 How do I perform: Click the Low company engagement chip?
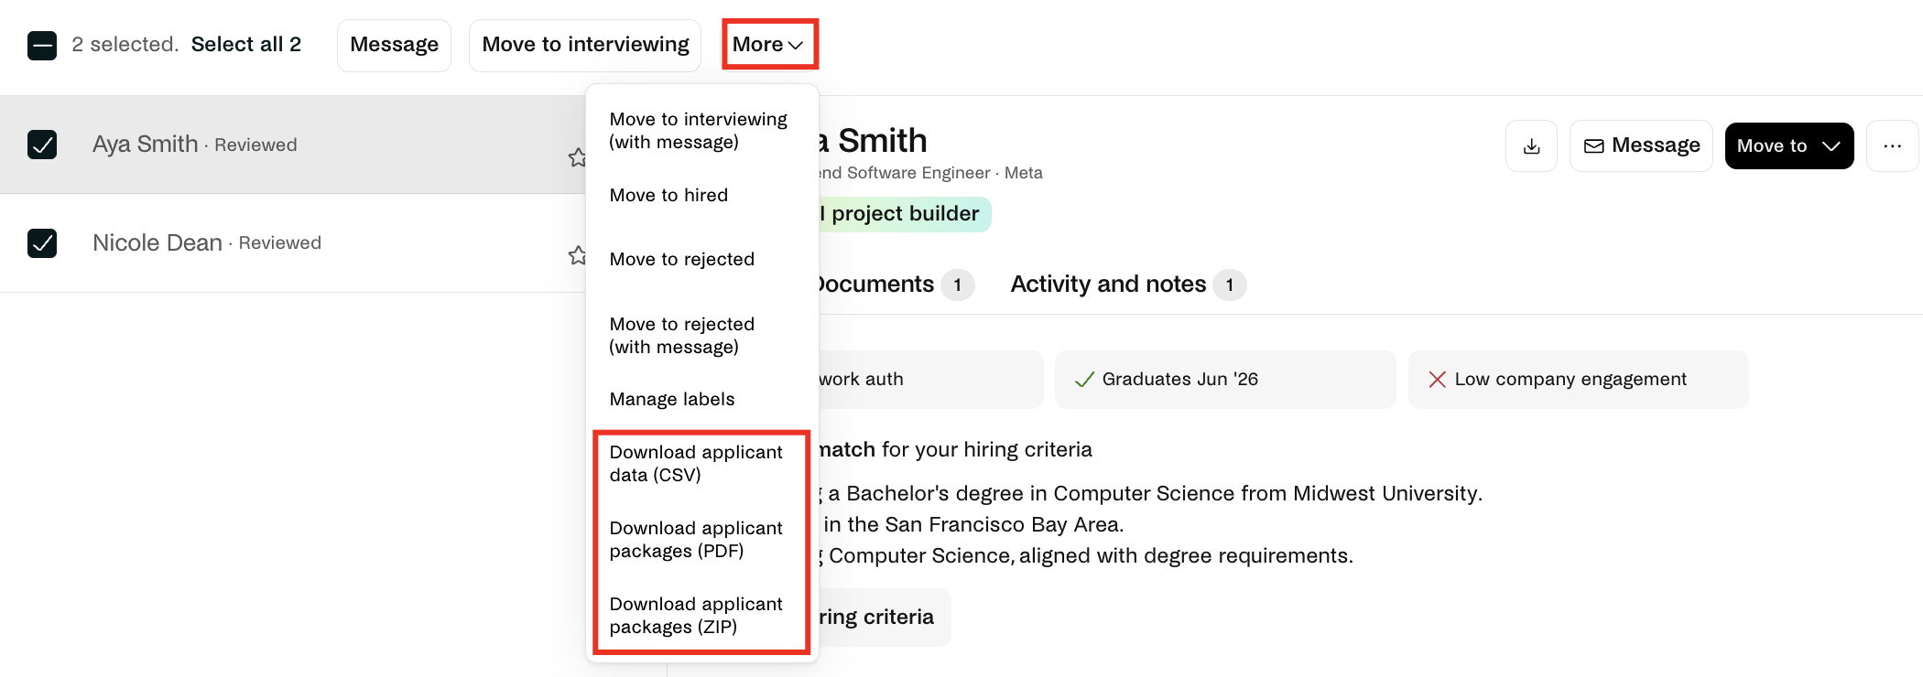click(x=1578, y=379)
